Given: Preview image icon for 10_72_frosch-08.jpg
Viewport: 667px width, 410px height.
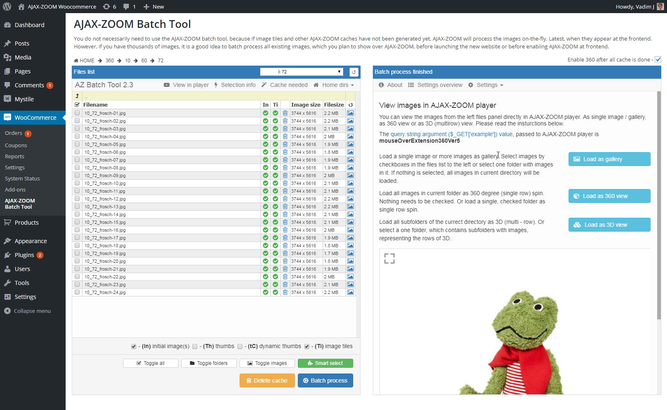Looking at the screenshot, I should coord(350,168).
